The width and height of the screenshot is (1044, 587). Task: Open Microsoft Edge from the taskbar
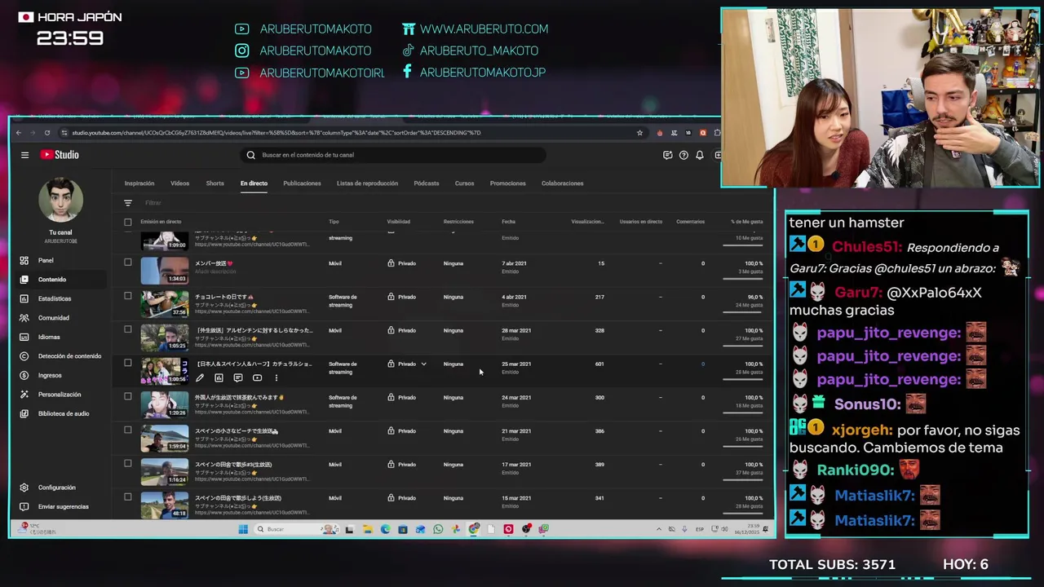(x=385, y=529)
